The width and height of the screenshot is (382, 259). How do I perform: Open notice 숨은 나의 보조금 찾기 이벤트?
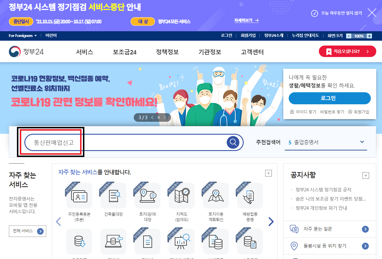click(331, 199)
